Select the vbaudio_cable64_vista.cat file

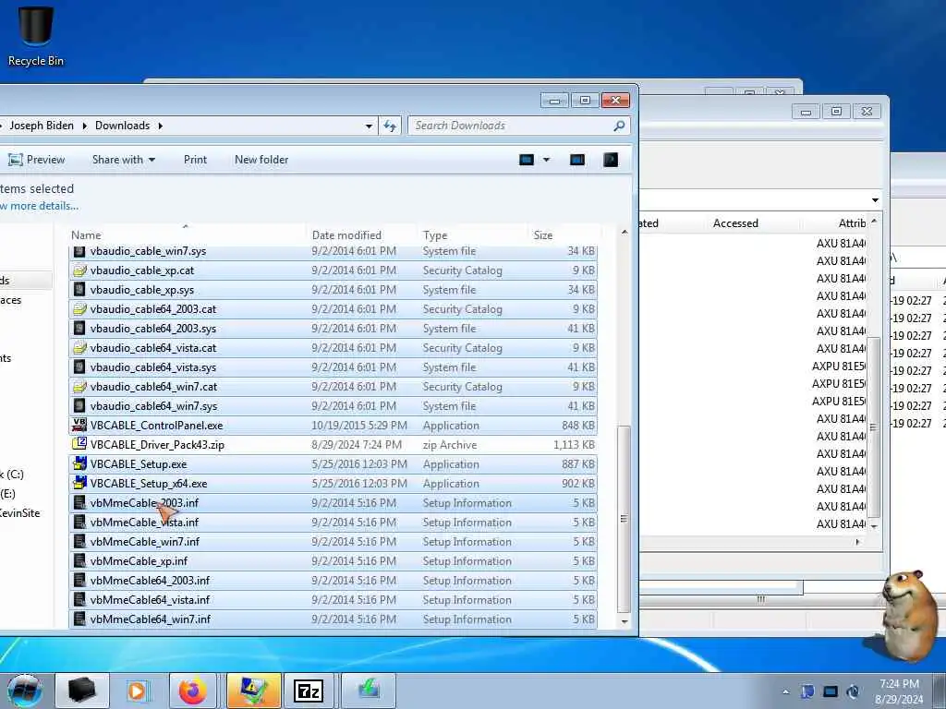click(334, 348)
